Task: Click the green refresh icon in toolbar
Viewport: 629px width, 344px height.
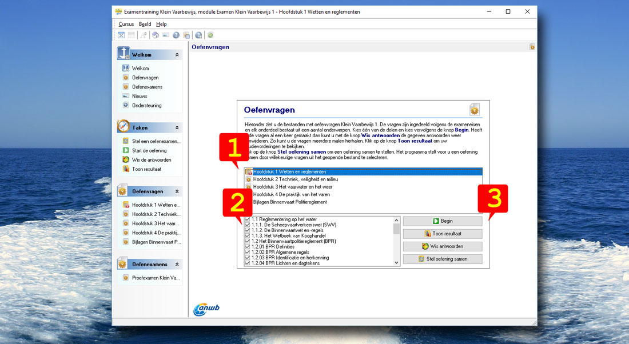Action: pos(210,35)
